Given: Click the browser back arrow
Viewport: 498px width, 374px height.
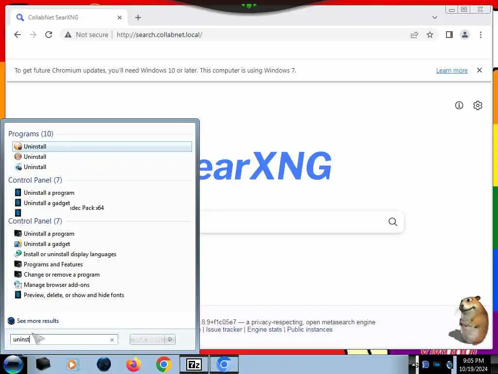Looking at the screenshot, I should coord(18,35).
